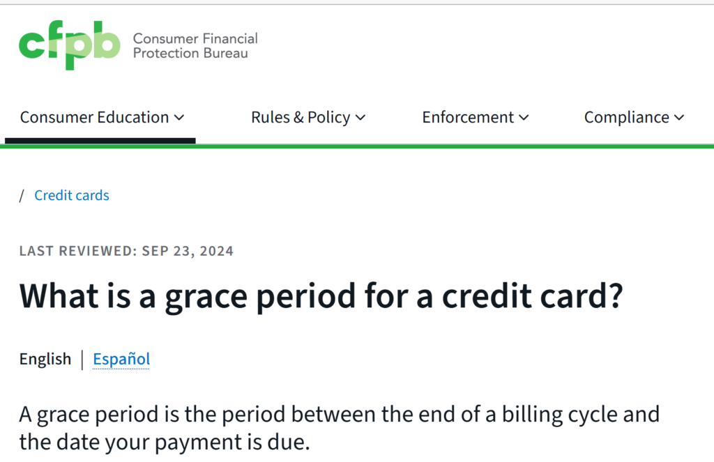Click the slash before Credit cards breadcrumb
The image size is (714, 462).
(x=22, y=196)
